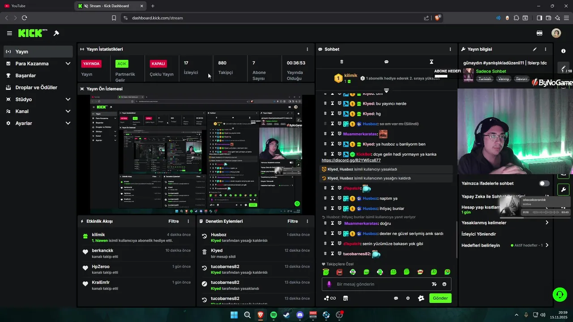Collapse the pinned leaderboard arrow in chat
Viewport: 573px width, 322px height.
click(x=386, y=90)
